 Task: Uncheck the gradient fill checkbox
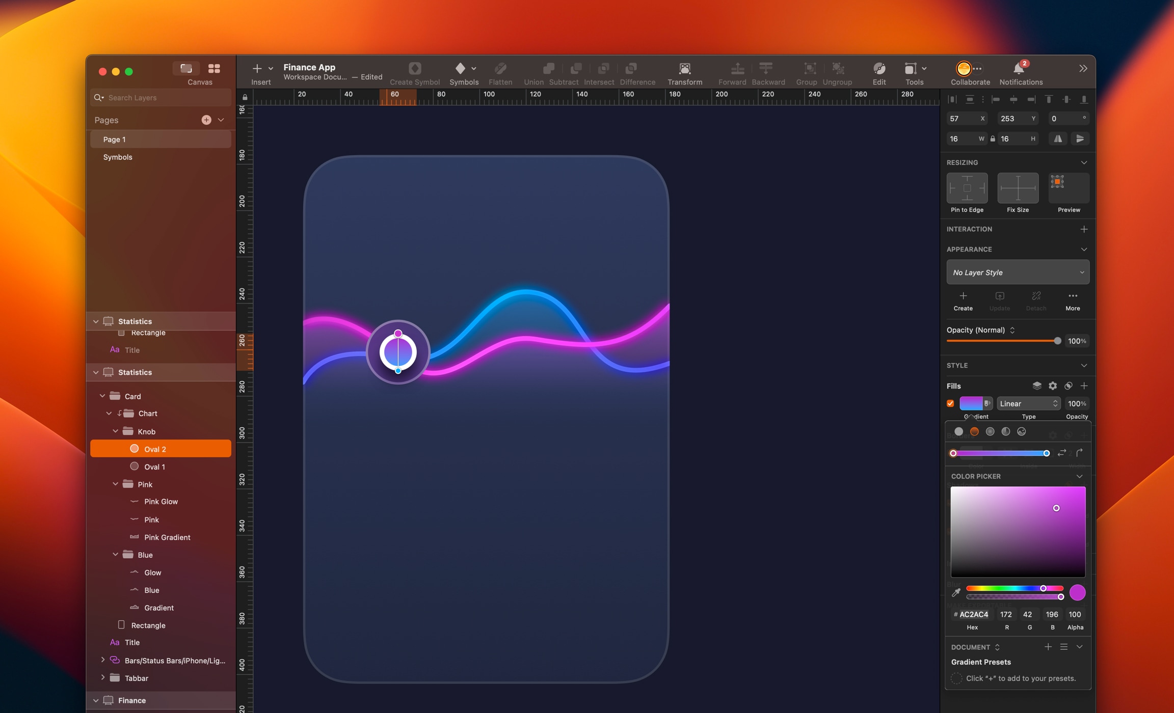(x=950, y=403)
